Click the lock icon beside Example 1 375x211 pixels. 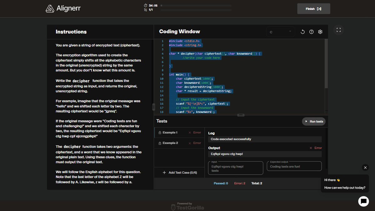tap(160, 133)
